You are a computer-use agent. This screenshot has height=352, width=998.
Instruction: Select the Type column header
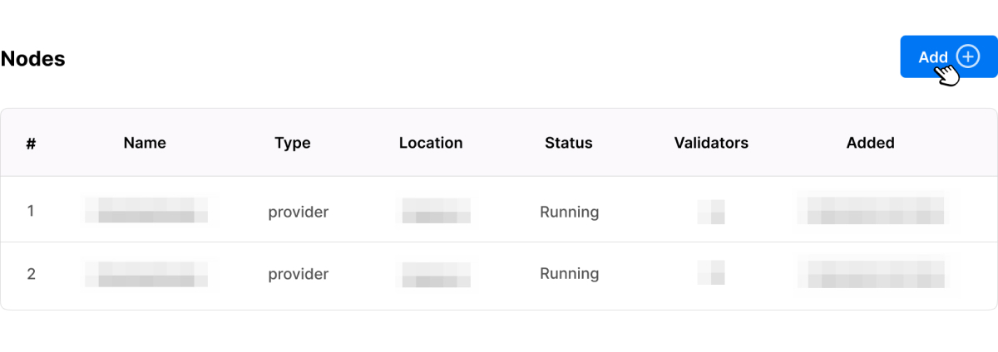[x=293, y=143]
